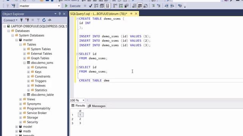
Task: Select the Views folder
Action: click(31, 99)
